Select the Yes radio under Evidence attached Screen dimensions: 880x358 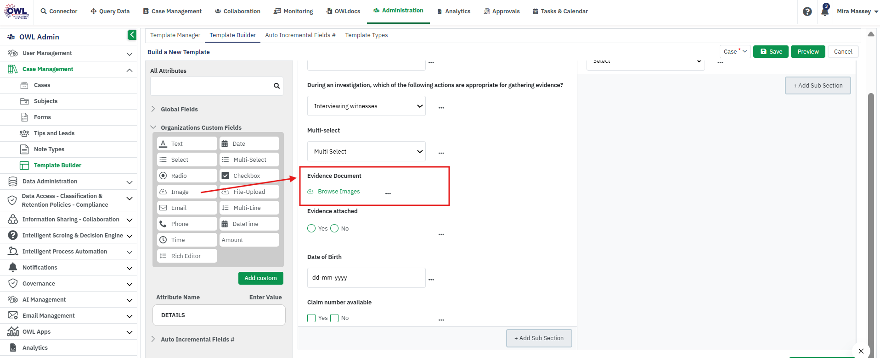point(311,228)
